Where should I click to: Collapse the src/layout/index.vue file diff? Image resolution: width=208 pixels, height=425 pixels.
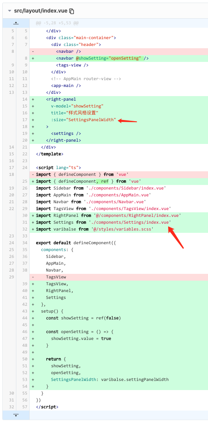coord(10,11)
